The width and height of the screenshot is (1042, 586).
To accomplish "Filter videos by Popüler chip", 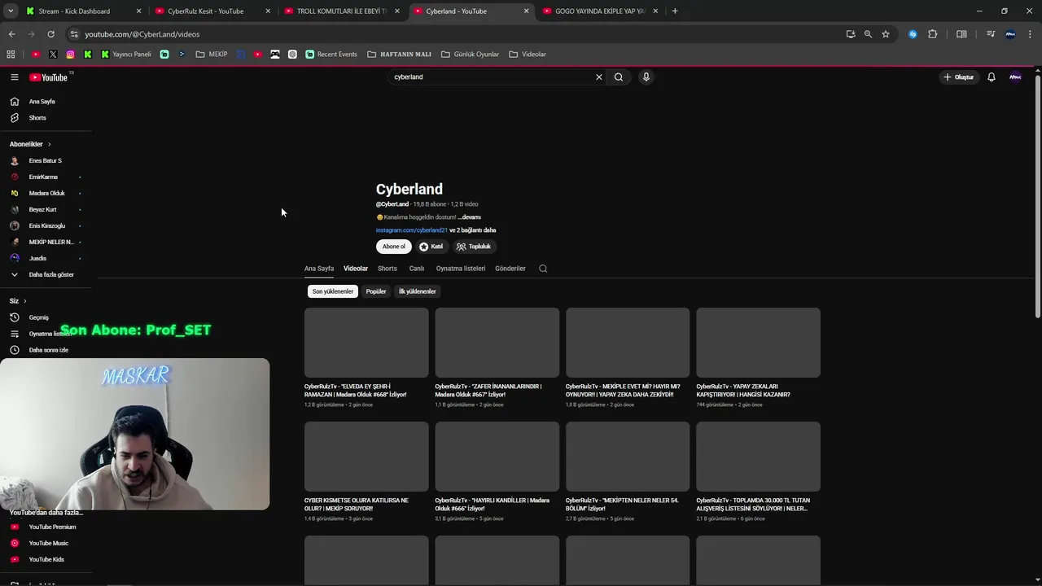I will [376, 291].
